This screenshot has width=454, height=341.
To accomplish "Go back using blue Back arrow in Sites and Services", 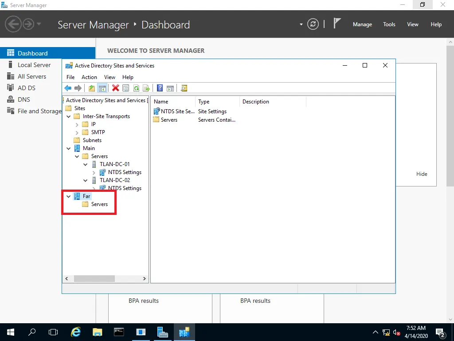I will pos(68,88).
